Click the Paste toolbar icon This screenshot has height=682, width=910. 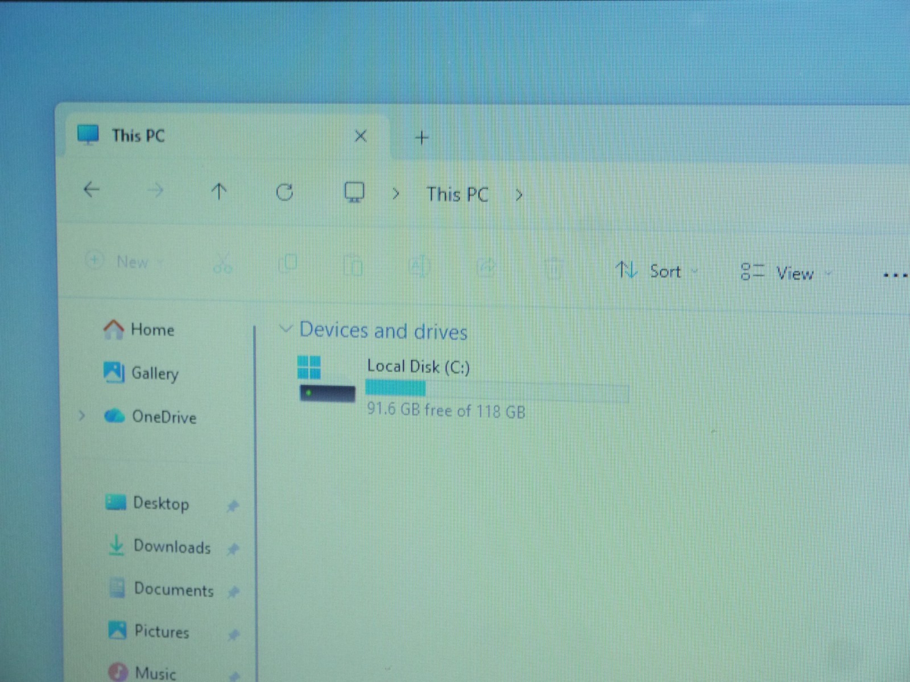point(353,265)
